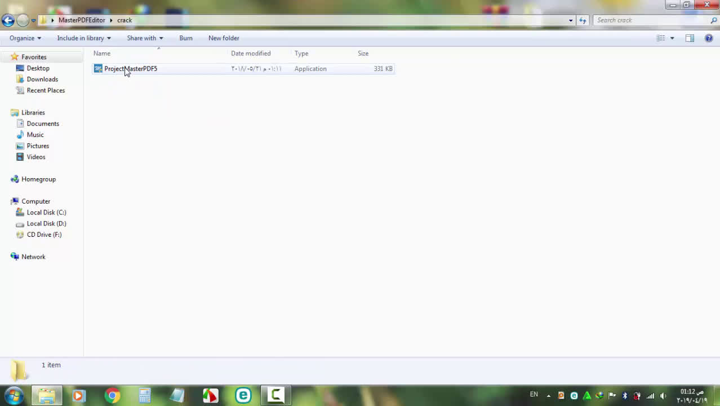Open Camtasia from the taskbar
720x406 pixels.
276,395
